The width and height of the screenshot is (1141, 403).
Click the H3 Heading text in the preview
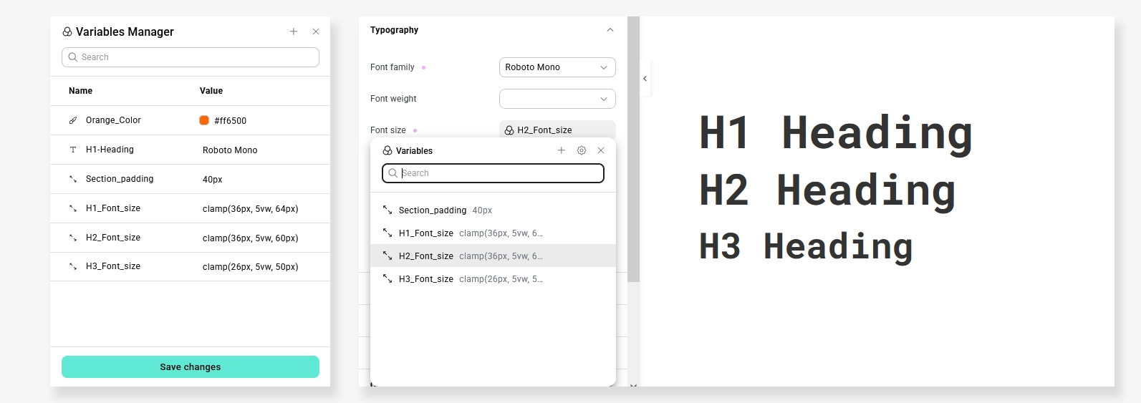pyautogui.click(x=806, y=247)
